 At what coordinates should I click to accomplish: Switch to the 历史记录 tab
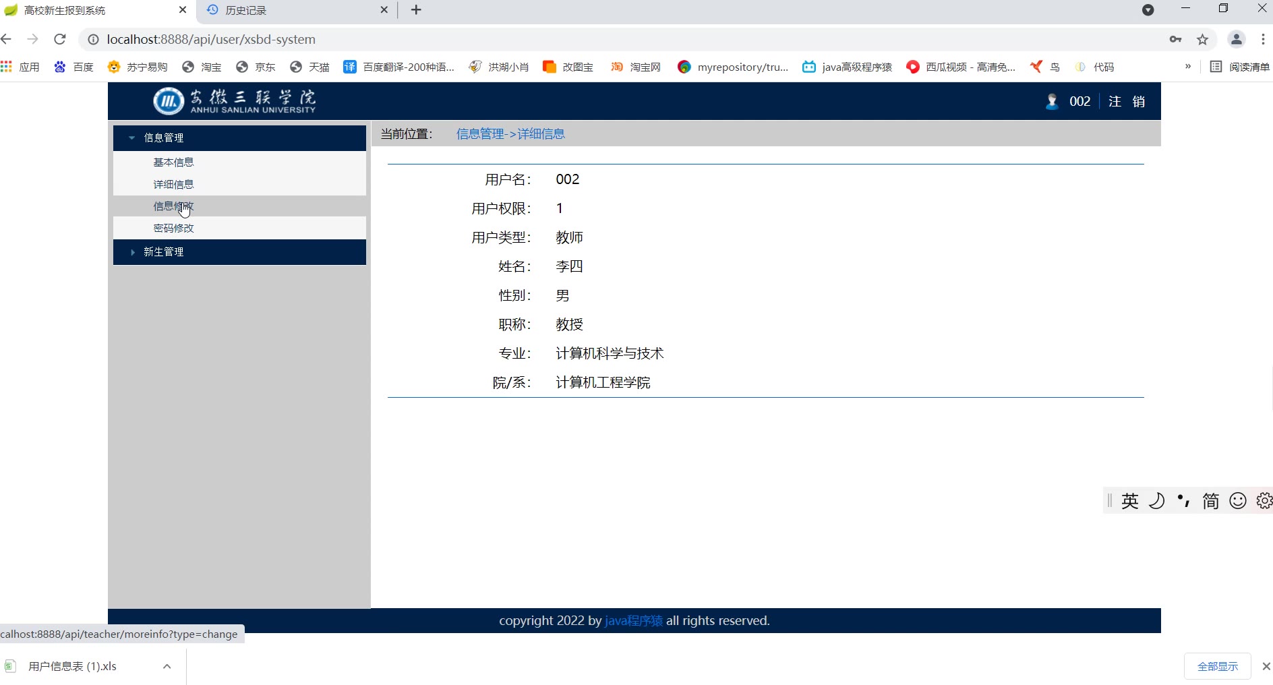coord(297,10)
